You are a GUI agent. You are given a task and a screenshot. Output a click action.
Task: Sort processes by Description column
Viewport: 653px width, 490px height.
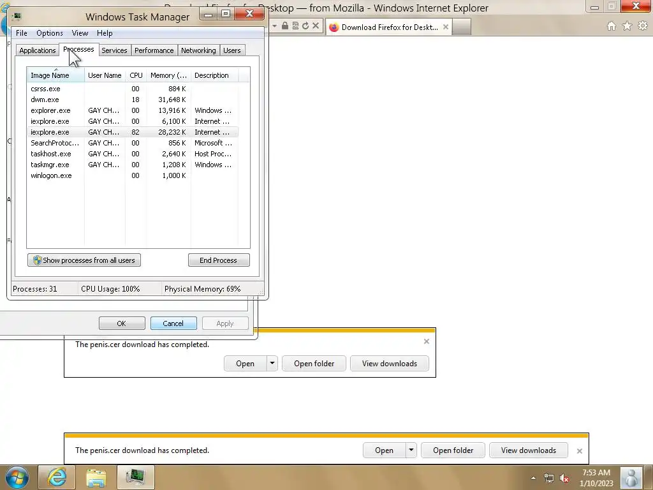(214, 75)
